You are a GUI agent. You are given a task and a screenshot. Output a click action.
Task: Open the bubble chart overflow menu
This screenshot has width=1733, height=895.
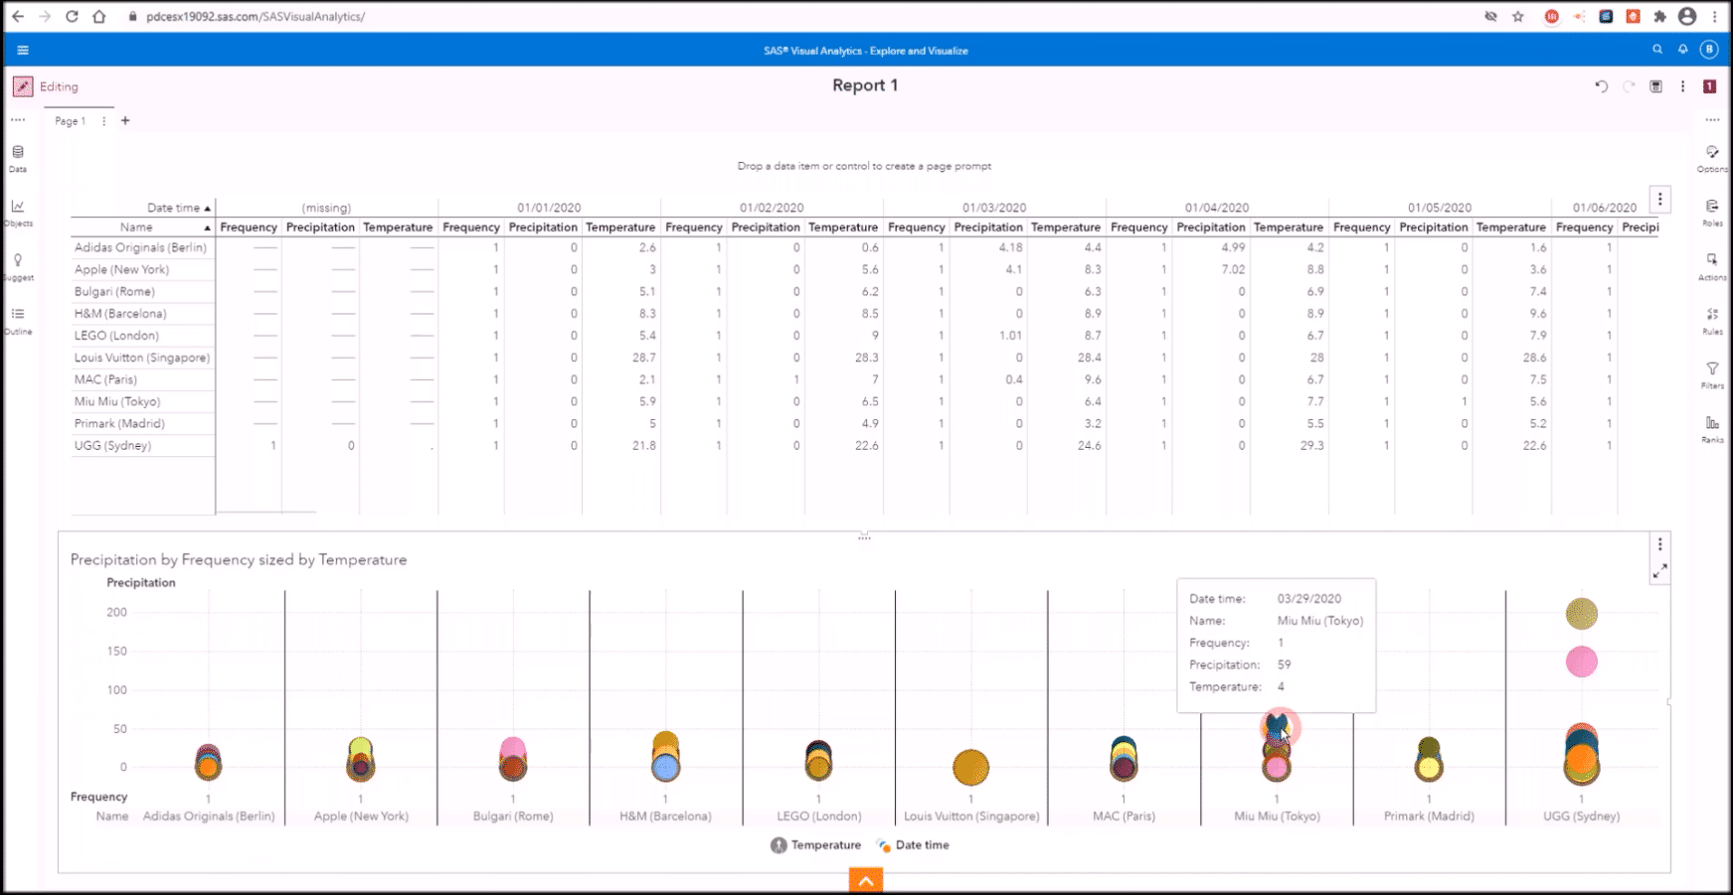1658,543
